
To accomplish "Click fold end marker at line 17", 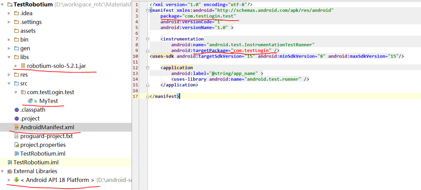I will coord(147,97).
